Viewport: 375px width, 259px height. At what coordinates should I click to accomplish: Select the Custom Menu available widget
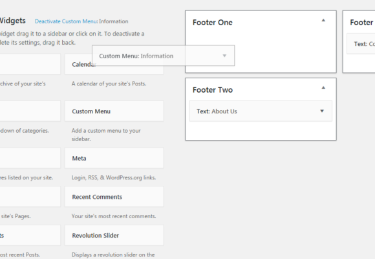(114, 111)
